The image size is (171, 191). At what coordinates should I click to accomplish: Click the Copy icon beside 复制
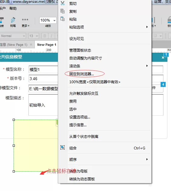click(62, 11)
